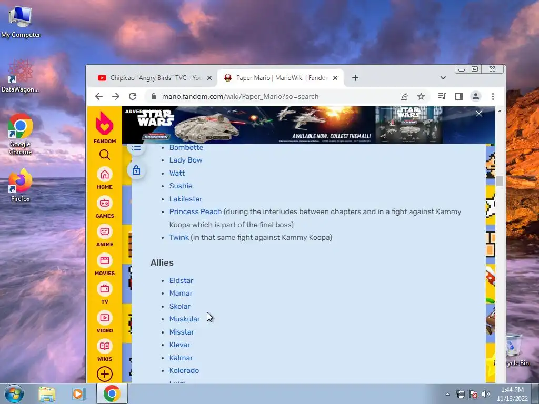Select the Paper Mario MarioWiki tab
The height and width of the screenshot is (404, 539).
[x=279, y=78]
